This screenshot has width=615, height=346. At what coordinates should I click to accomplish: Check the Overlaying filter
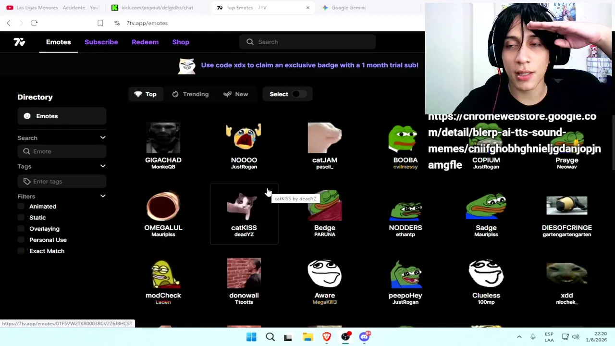(21, 229)
